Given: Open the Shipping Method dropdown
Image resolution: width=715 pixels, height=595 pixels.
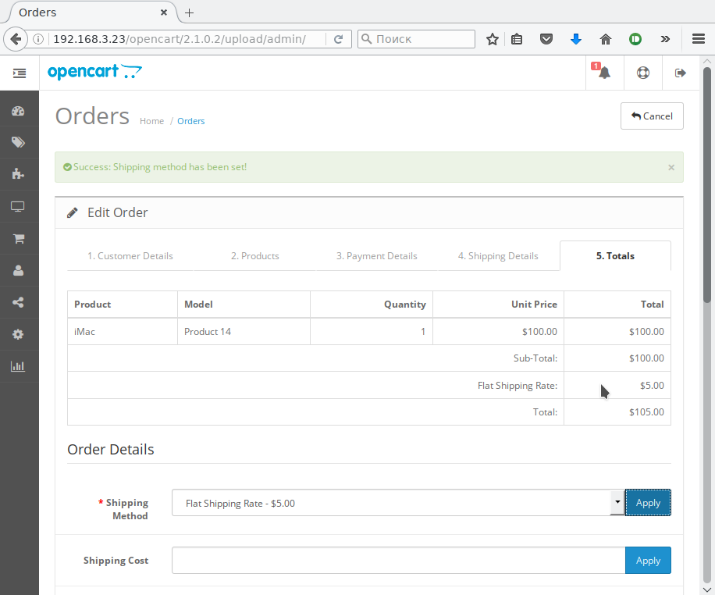Looking at the screenshot, I should click(397, 503).
